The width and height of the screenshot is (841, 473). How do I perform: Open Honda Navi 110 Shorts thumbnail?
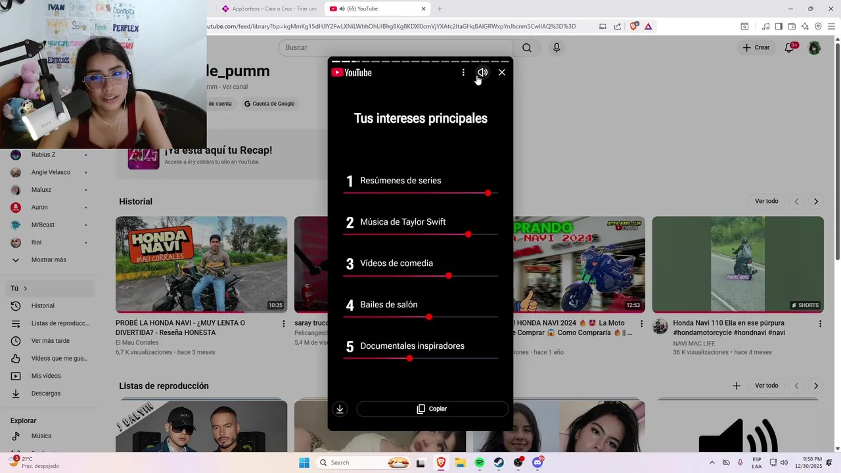pos(738,265)
